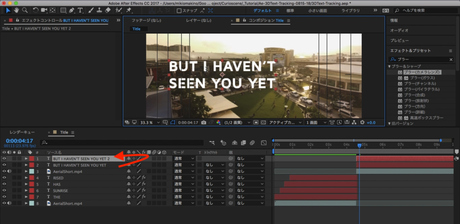Select the Eraser tool
This screenshot has height=224, width=460.
pyautogui.click(x=107, y=10)
